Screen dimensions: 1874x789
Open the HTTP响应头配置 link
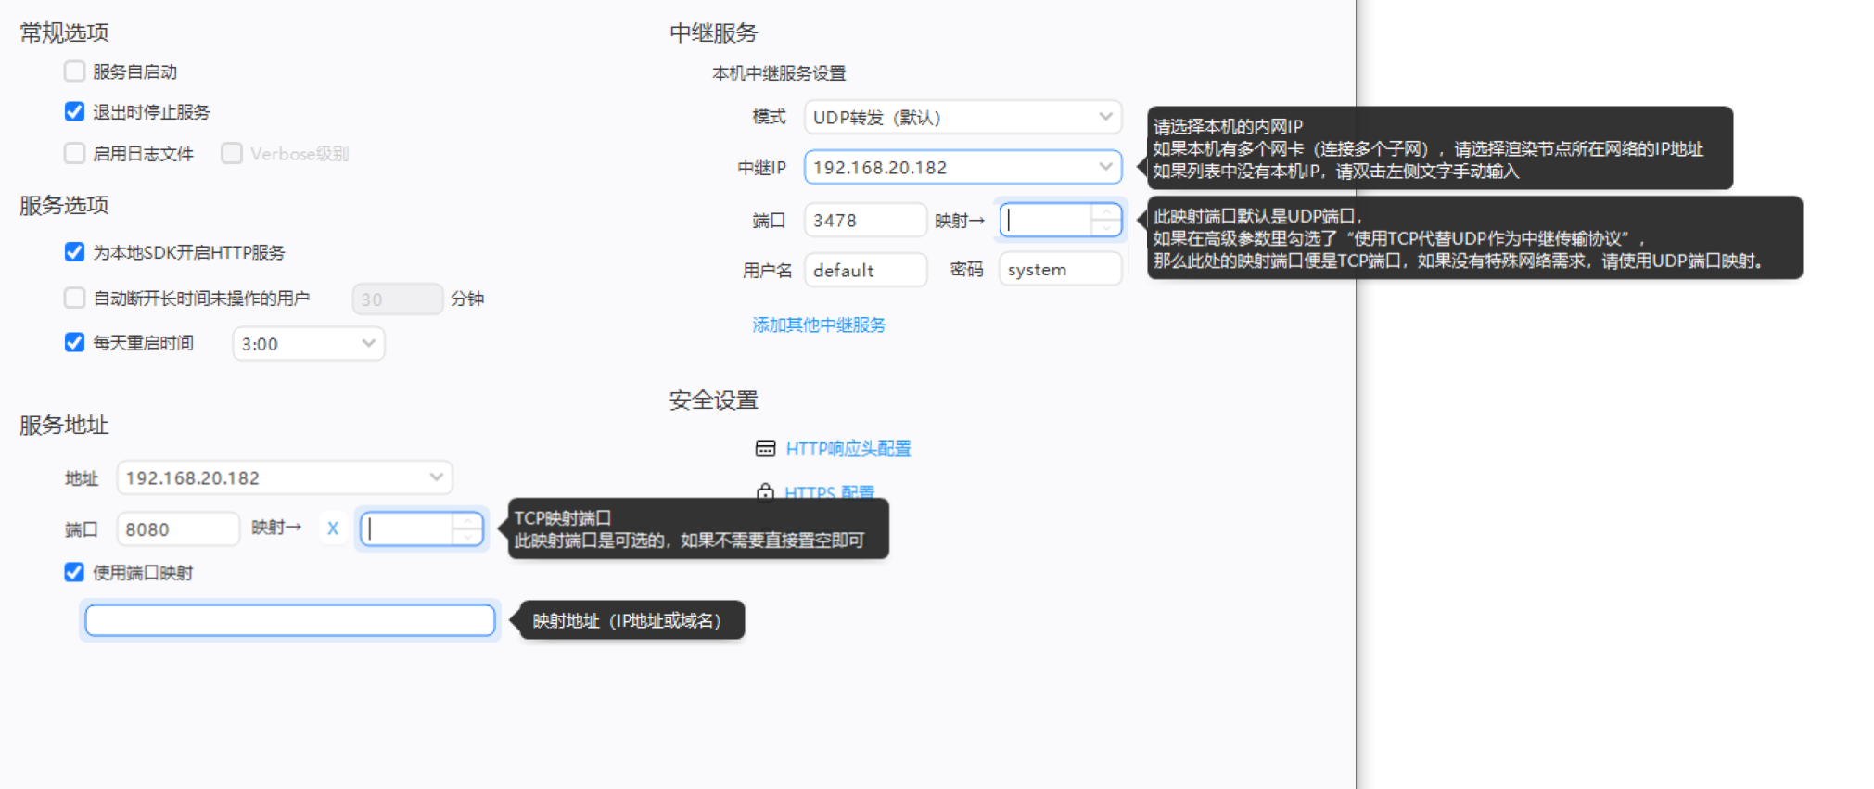pos(848,449)
